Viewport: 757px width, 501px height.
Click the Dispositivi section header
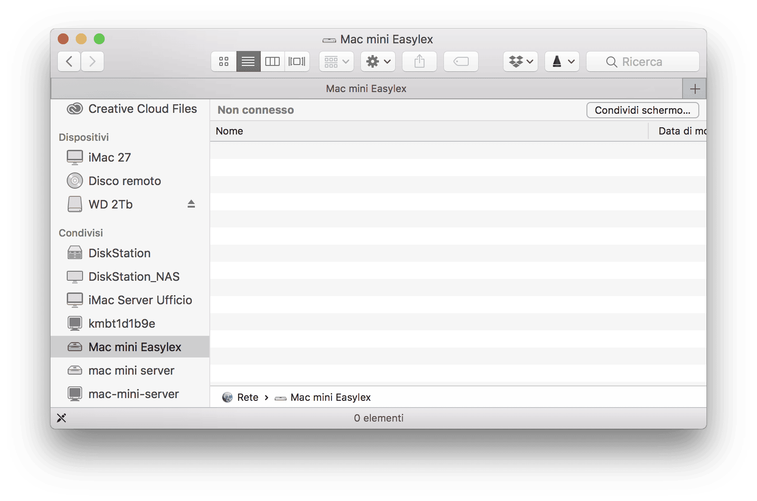pos(84,137)
